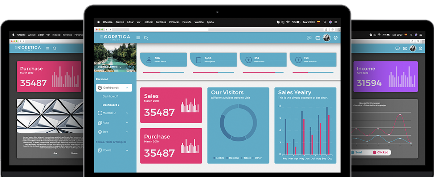434x177 pixels.
Task: Collapse the Dashboards menu using its chevron
Action: tap(127, 88)
